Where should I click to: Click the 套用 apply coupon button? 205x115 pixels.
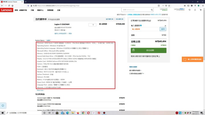point(163,29)
